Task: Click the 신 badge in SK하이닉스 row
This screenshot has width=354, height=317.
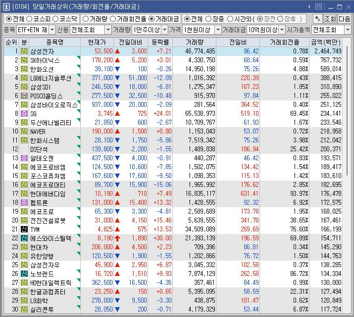Action: (24, 60)
